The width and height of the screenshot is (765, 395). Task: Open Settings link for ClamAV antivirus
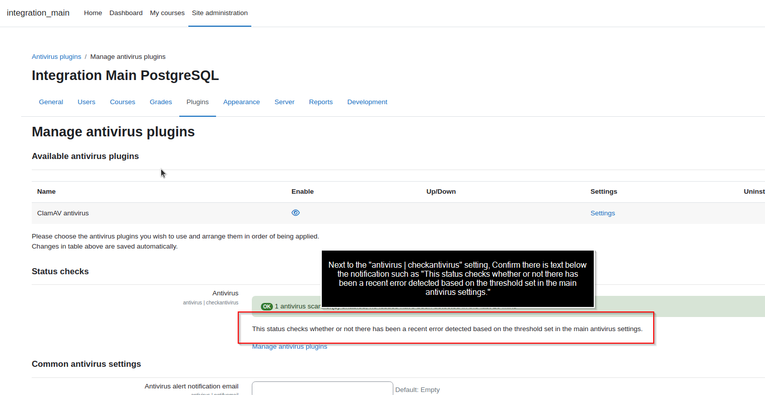point(602,213)
